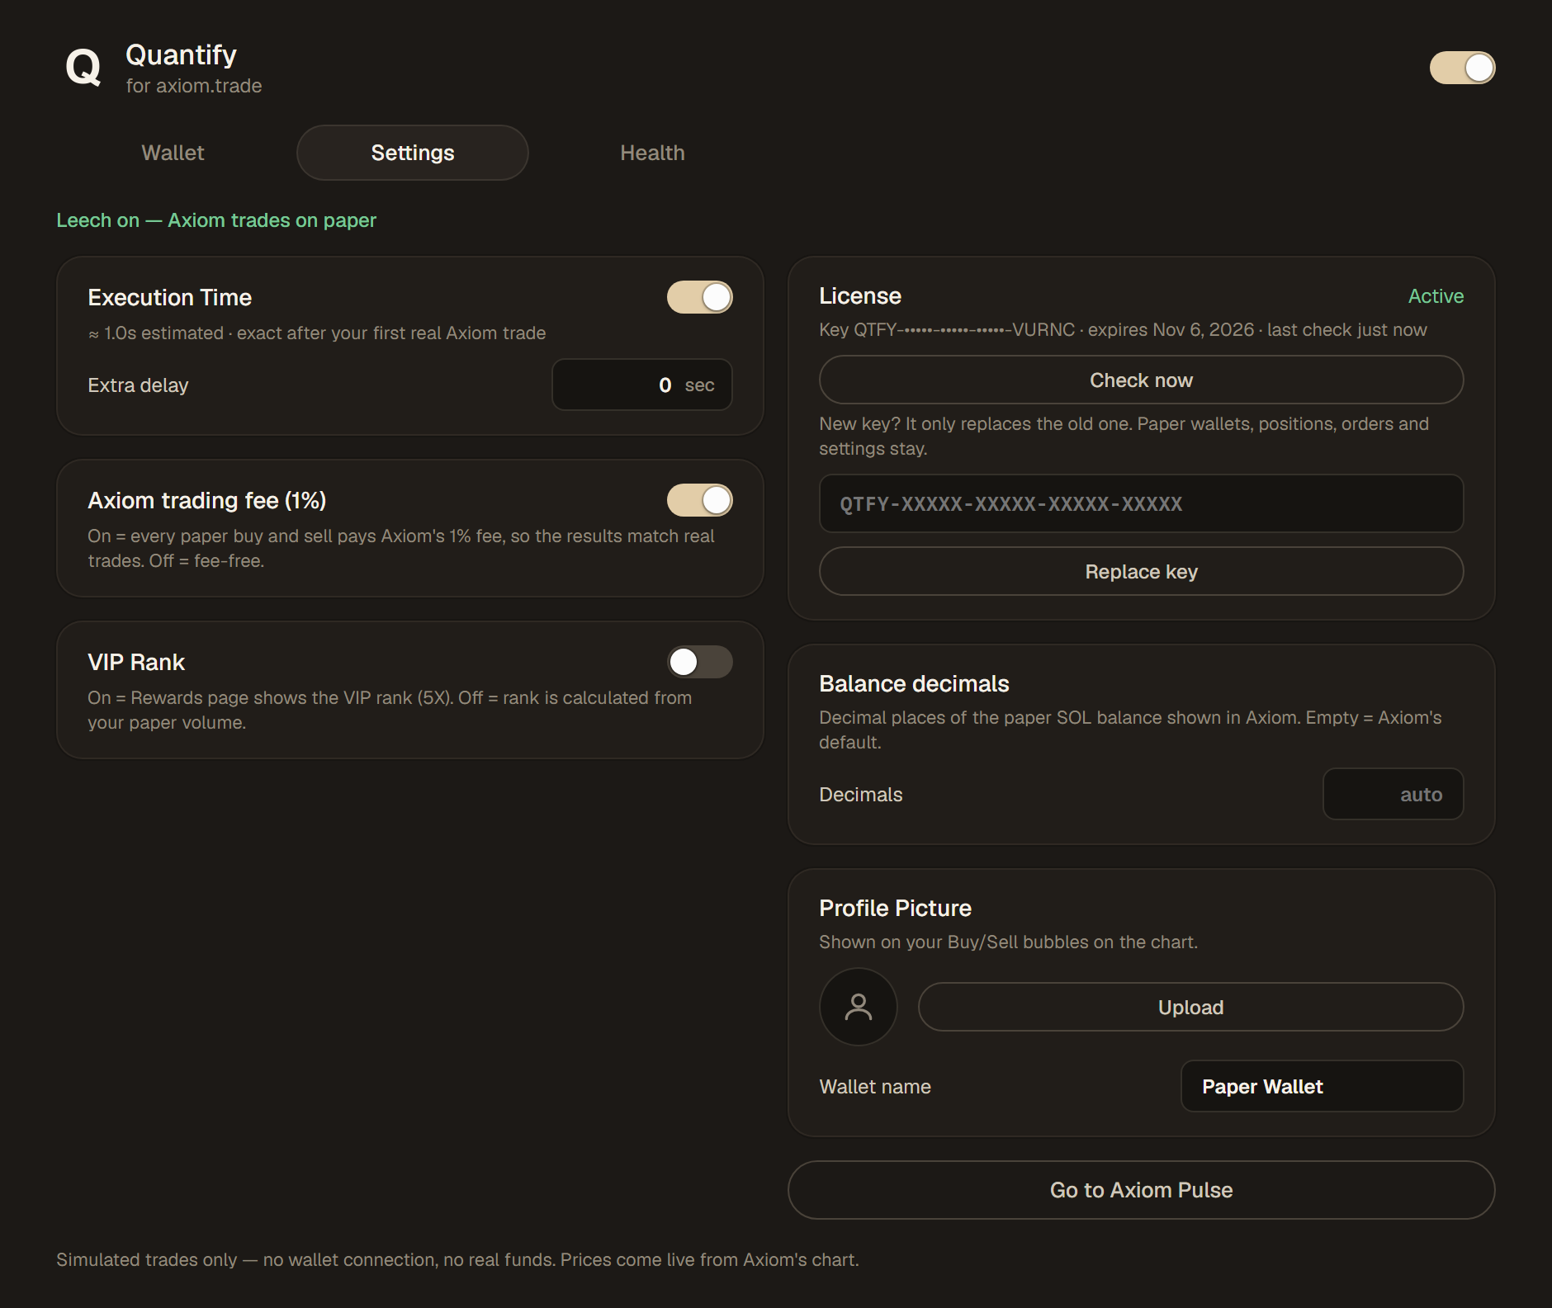Viewport: 1552px width, 1308px height.
Task: Click the green Active license status
Action: tap(1436, 296)
